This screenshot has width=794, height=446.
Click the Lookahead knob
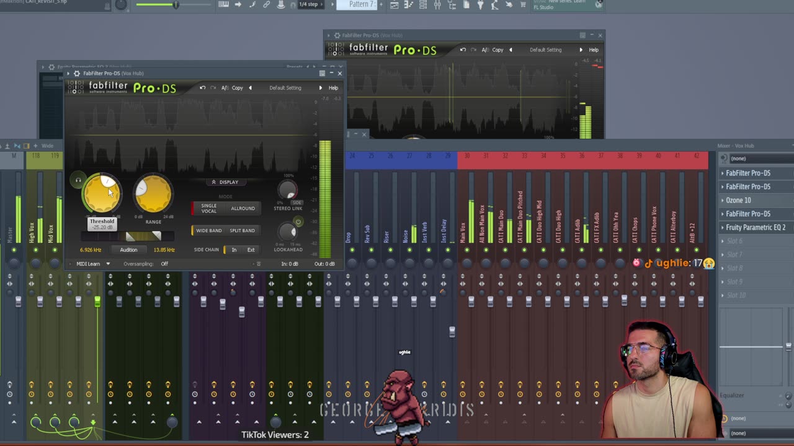click(x=287, y=233)
